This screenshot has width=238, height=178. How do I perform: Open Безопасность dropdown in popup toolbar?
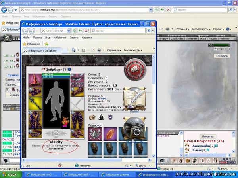(x=133, y=50)
